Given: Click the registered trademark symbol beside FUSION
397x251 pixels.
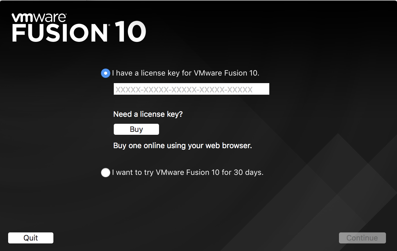Looking at the screenshot, I should tap(109, 26).
